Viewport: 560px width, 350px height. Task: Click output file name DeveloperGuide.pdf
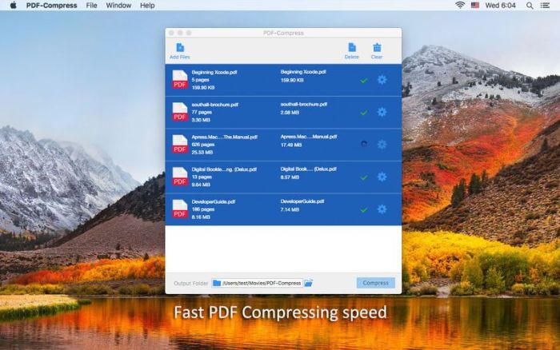pyautogui.click(x=302, y=201)
